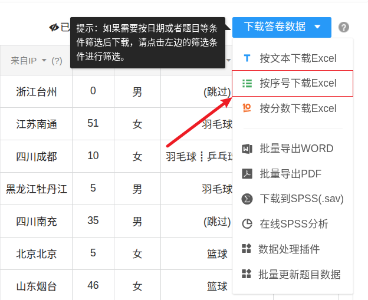
Task: Click the plugin icon beside 批量更新题目数据
Action: pos(247,273)
